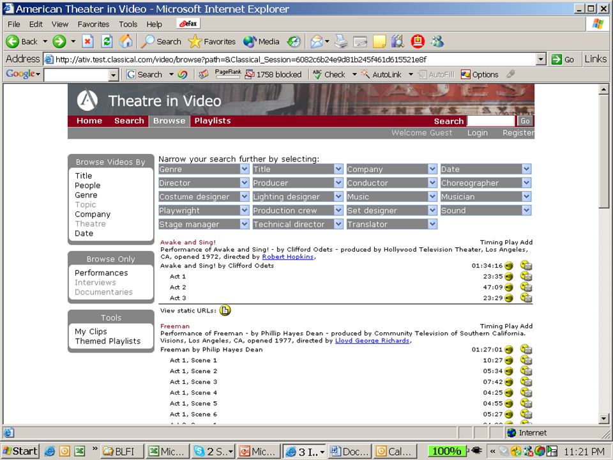
Task: Switch to the Browse tab
Action: click(169, 121)
